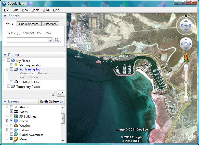Click the Layers scrollbar down arrow
This screenshot has width=199, height=145.
click(x=63, y=141)
